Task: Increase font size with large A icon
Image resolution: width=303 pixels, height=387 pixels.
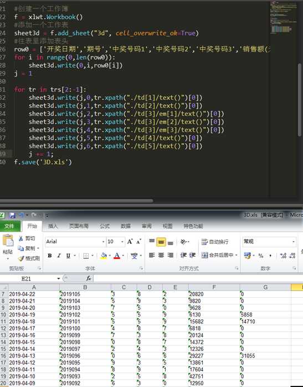Action: [130, 242]
